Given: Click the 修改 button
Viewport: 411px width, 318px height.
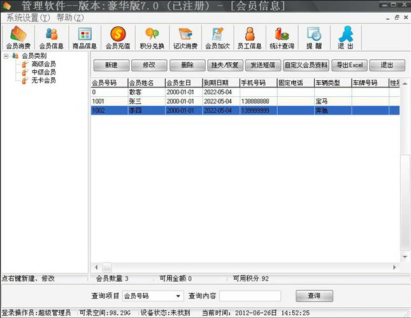Looking at the screenshot, I should pos(149,65).
